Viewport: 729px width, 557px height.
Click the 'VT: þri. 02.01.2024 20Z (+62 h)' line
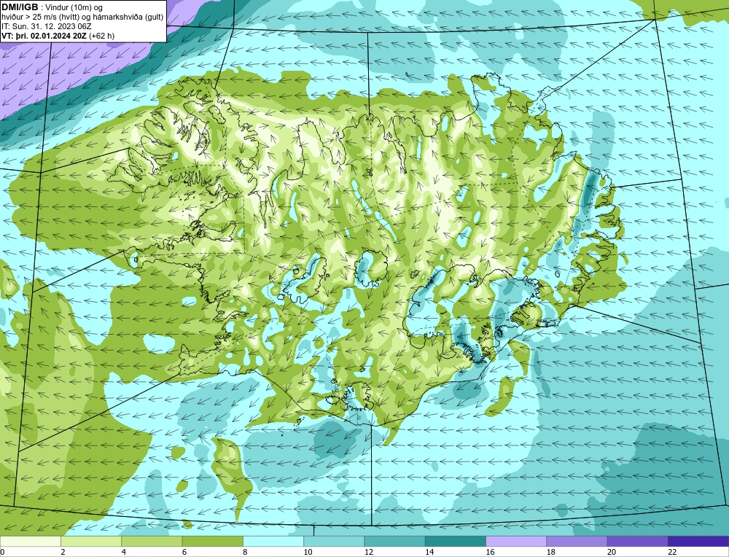point(58,35)
